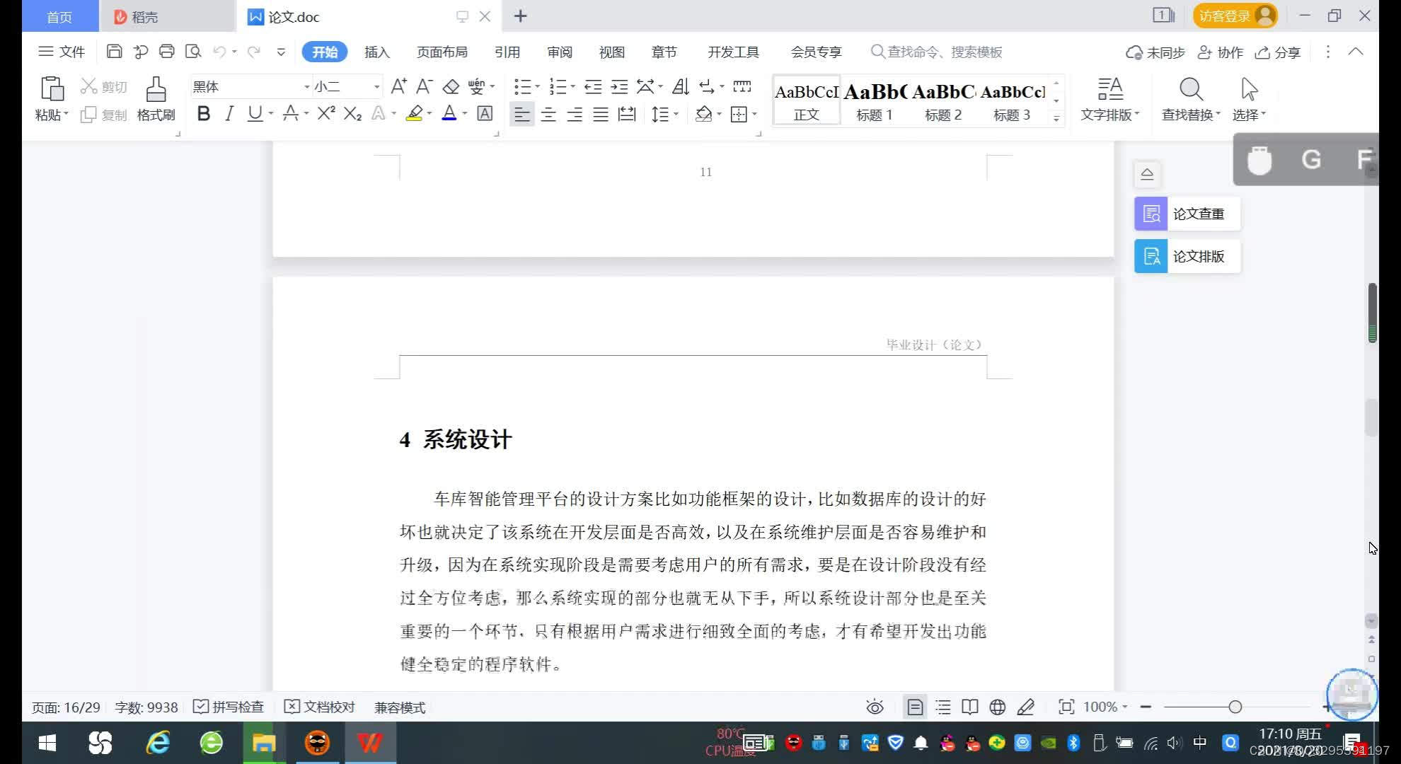
Task: Toggle page view mode in status bar
Action: (915, 707)
